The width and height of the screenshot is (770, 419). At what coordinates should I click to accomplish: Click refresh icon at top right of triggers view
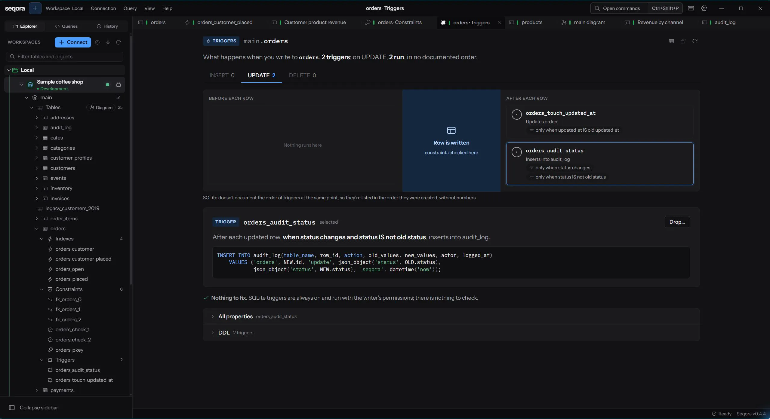click(695, 41)
